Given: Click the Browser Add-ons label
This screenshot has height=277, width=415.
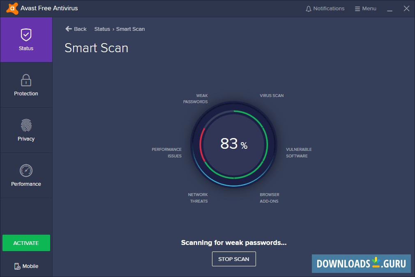Looking at the screenshot, I should pos(270,198).
